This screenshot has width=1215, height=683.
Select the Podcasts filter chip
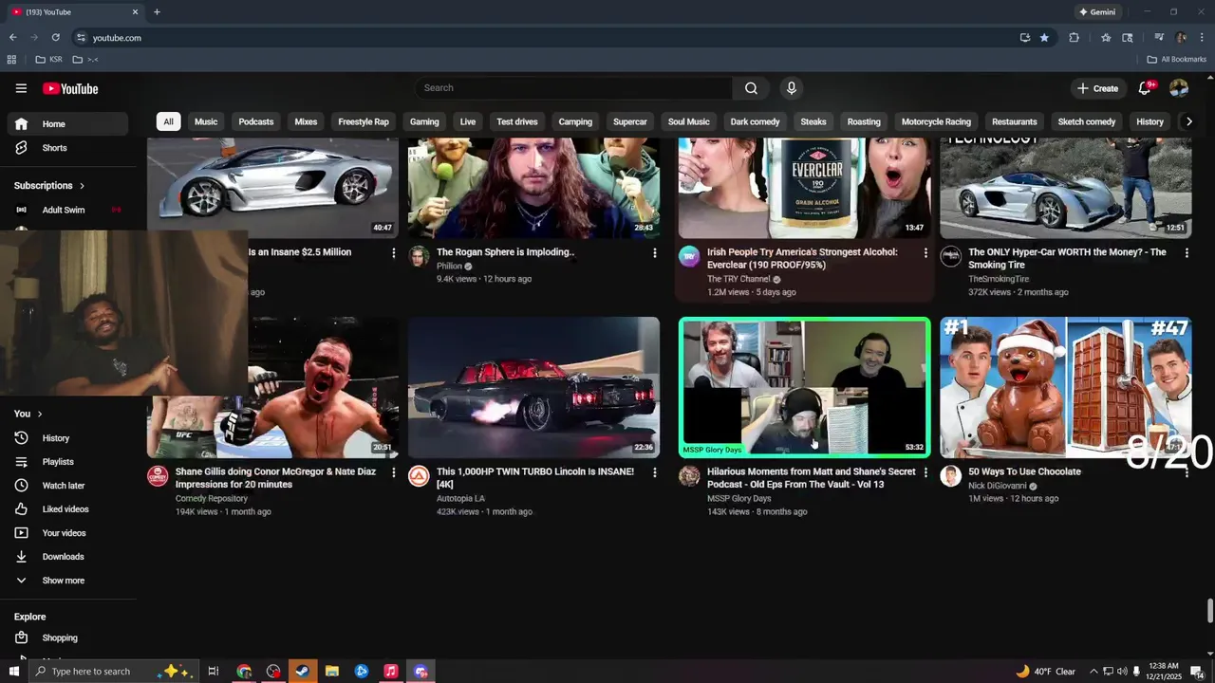point(256,121)
